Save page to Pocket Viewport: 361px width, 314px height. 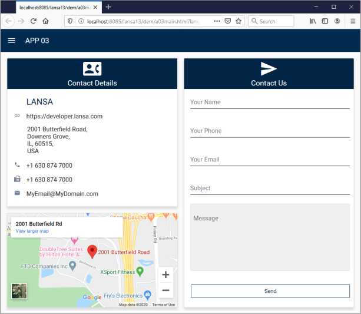click(x=228, y=21)
